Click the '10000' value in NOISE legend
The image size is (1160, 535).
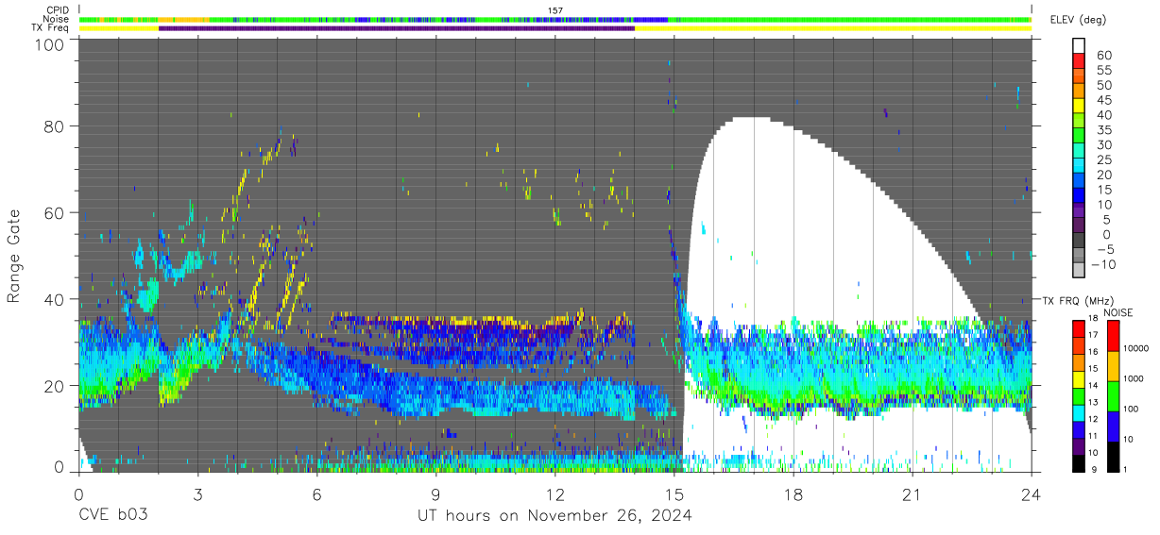click(x=1136, y=348)
